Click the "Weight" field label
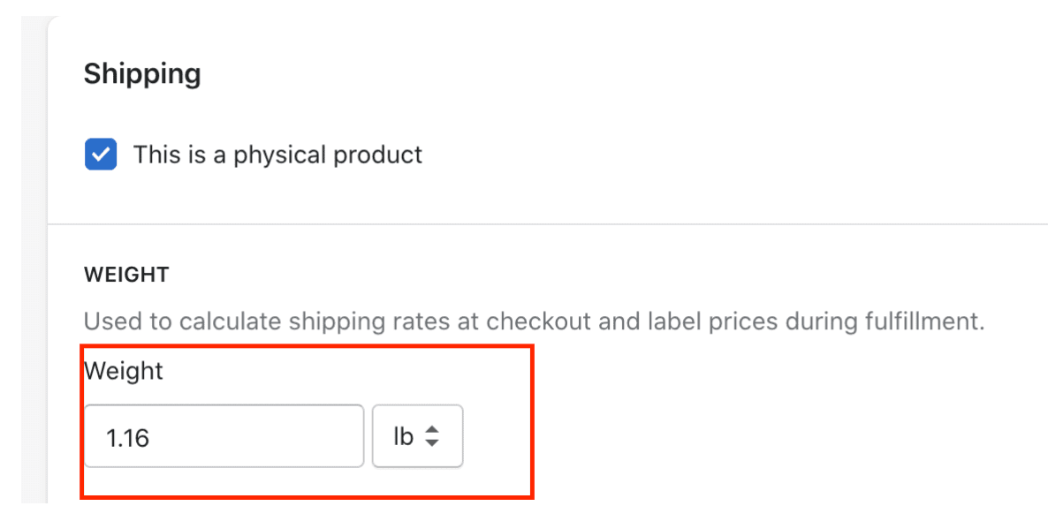Image resolution: width=1048 pixels, height=521 pixels. click(124, 371)
